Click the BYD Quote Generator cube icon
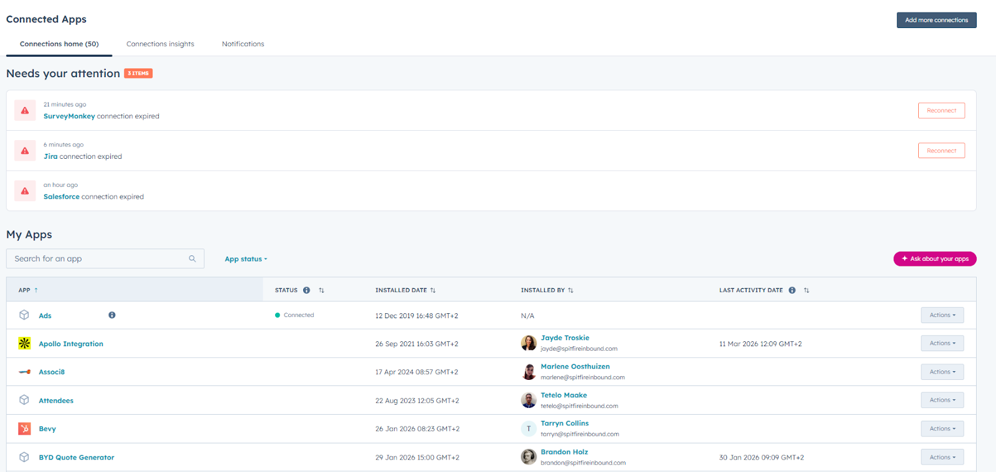 [x=24, y=457]
